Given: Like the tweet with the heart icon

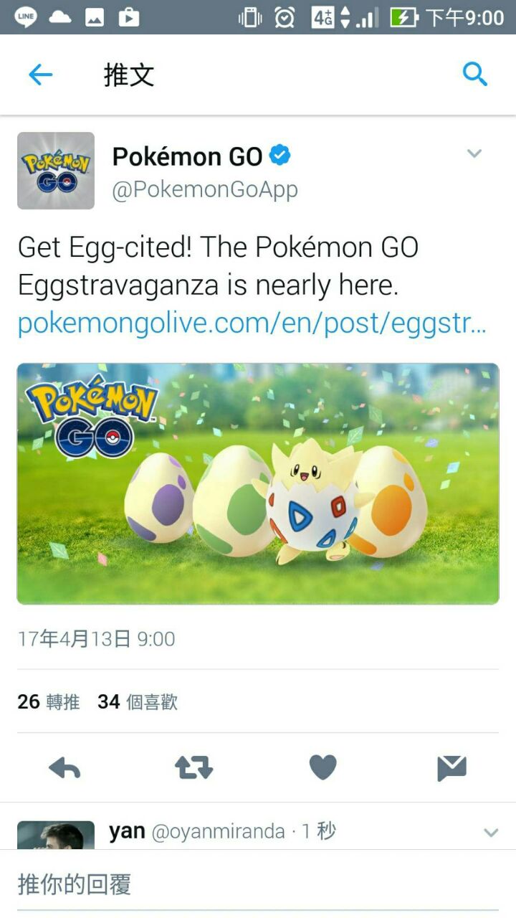Looking at the screenshot, I should click(322, 768).
